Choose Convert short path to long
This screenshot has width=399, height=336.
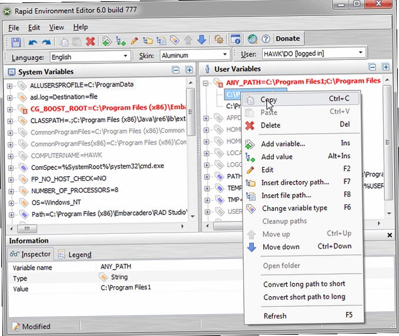tap(304, 297)
